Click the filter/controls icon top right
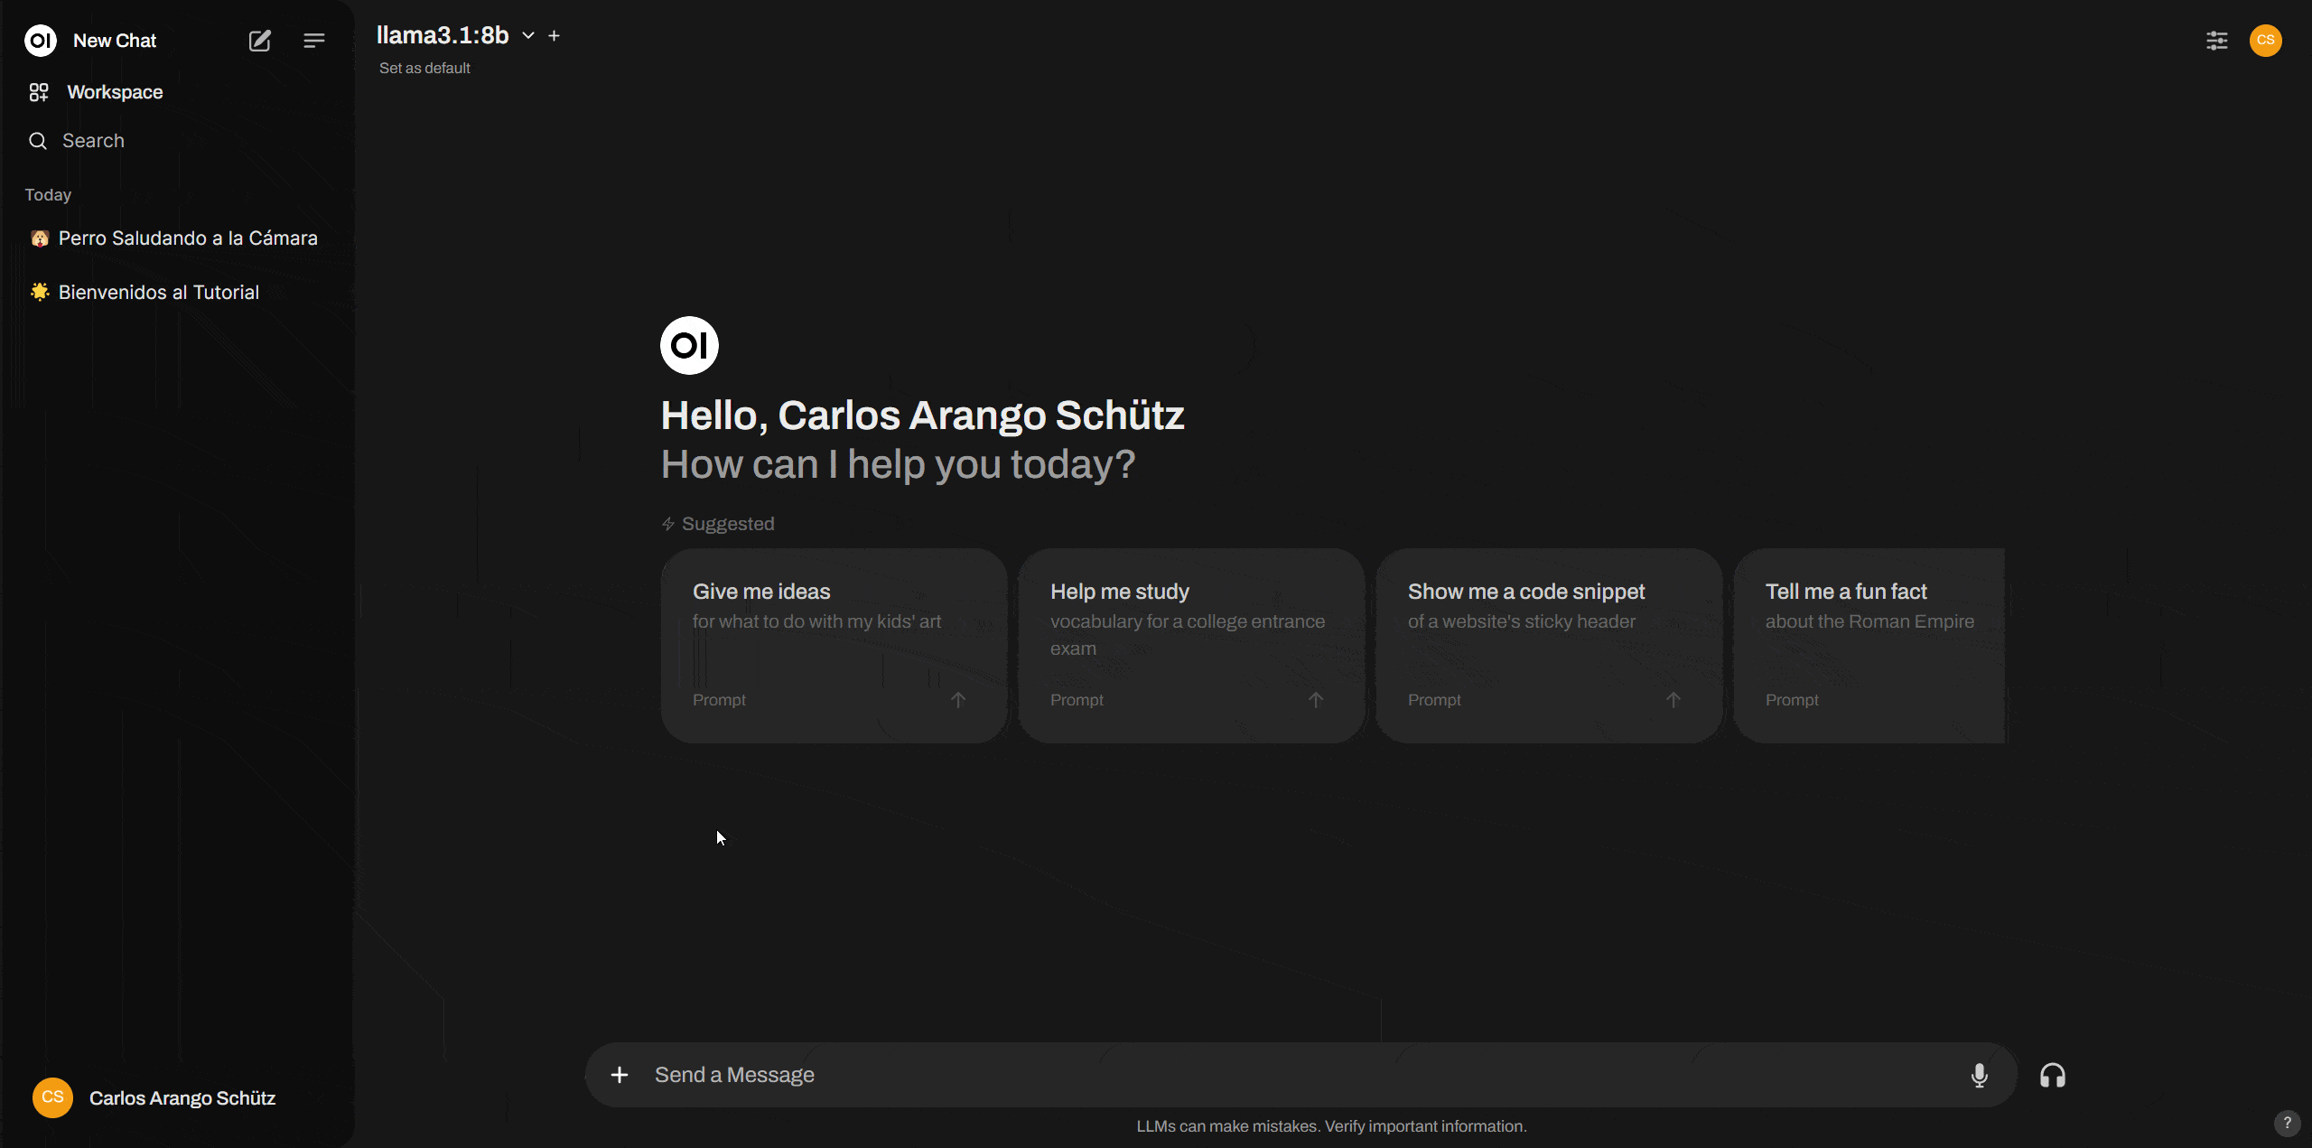 (2216, 38)
